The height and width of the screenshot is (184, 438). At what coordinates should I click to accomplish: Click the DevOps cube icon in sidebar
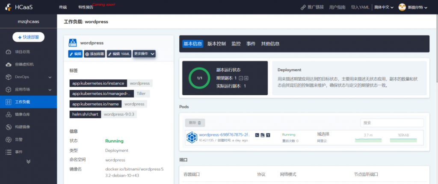9,77
